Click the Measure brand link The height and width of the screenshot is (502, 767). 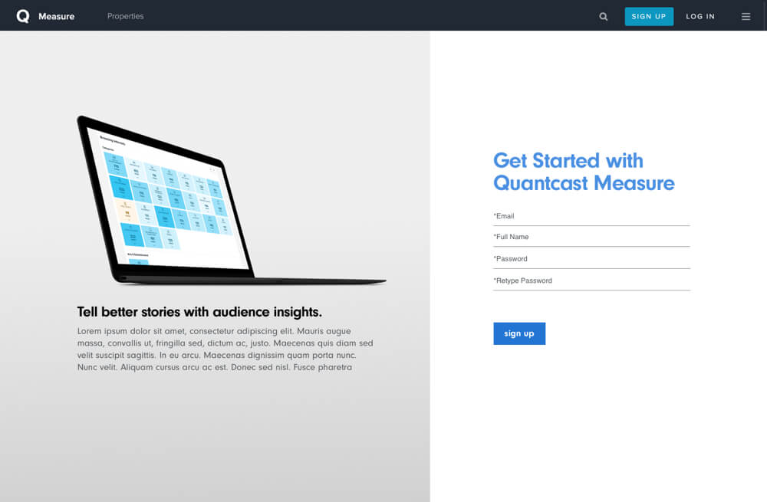[x=56, y=16]
